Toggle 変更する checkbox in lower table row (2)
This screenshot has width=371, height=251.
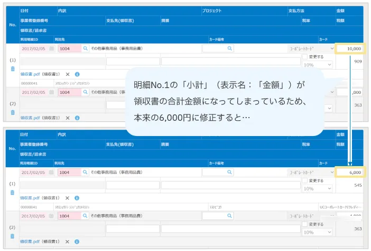pyautogui.click(x=304, y=224)
